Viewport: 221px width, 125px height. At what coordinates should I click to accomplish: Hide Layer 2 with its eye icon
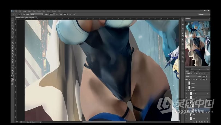coord(186,87)
